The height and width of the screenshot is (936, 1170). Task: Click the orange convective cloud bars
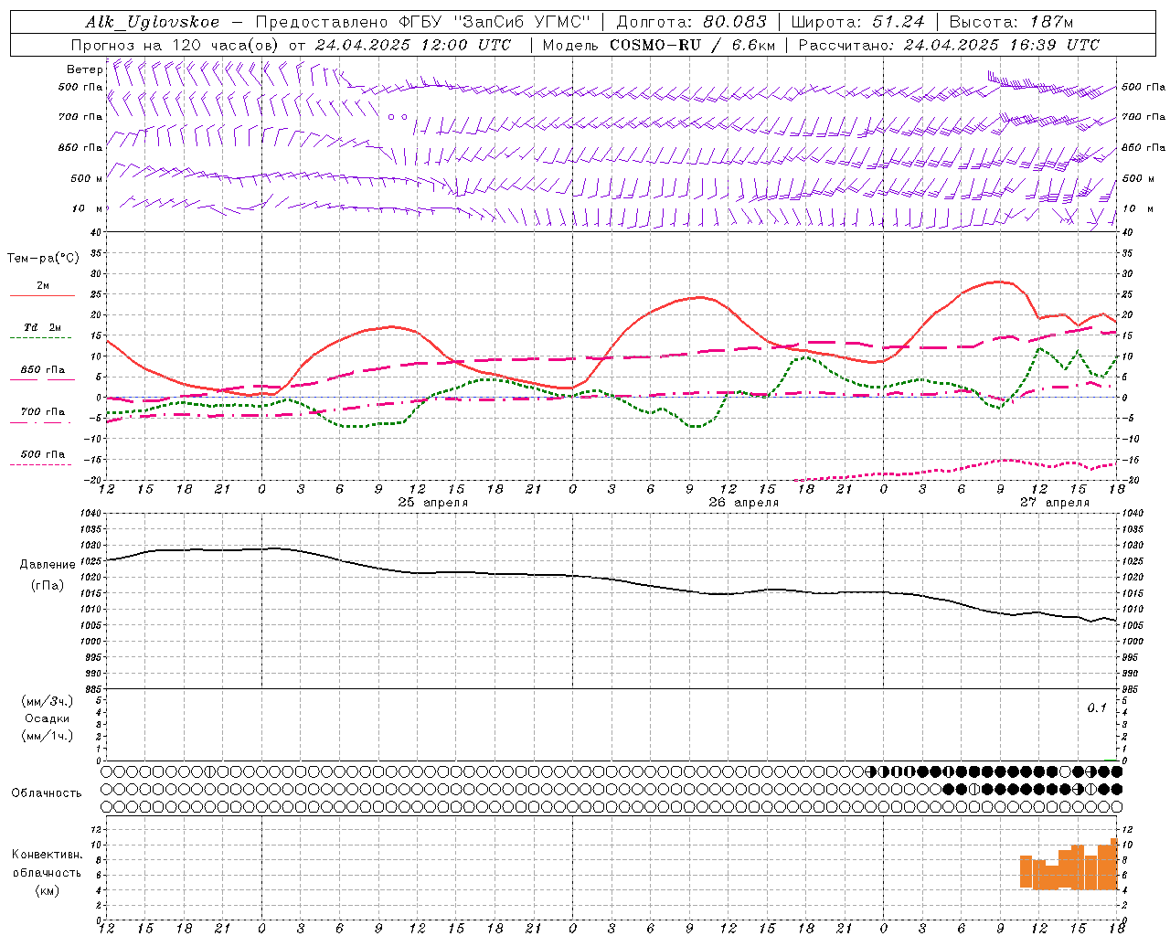pos(1069,865)
